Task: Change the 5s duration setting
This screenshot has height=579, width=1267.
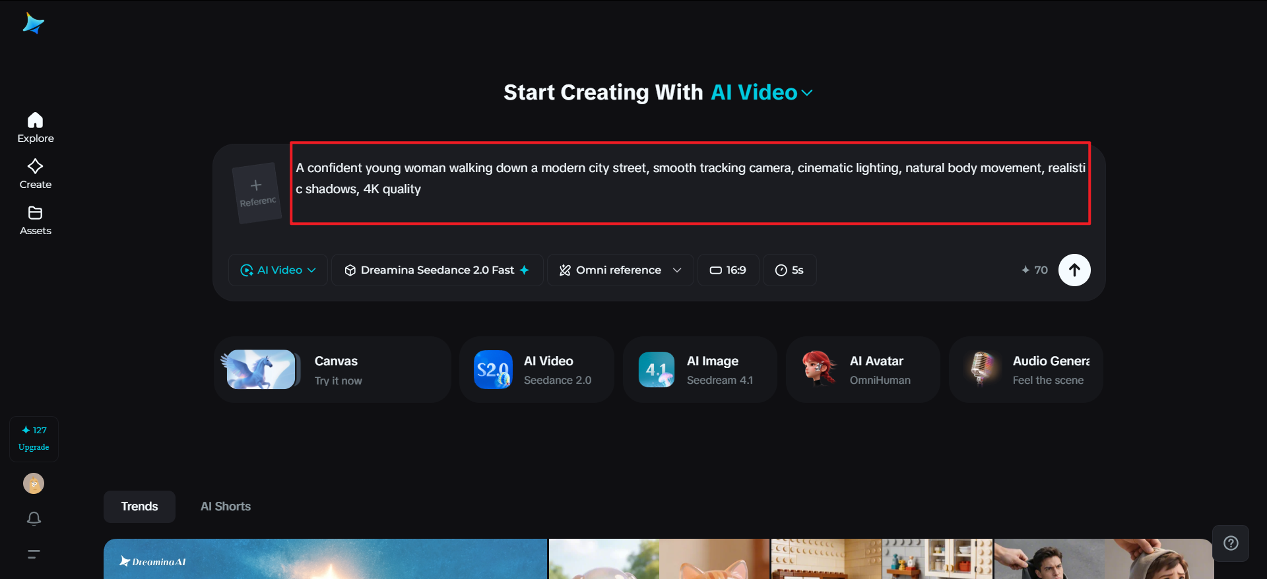Action: click(x=789, y=270)
